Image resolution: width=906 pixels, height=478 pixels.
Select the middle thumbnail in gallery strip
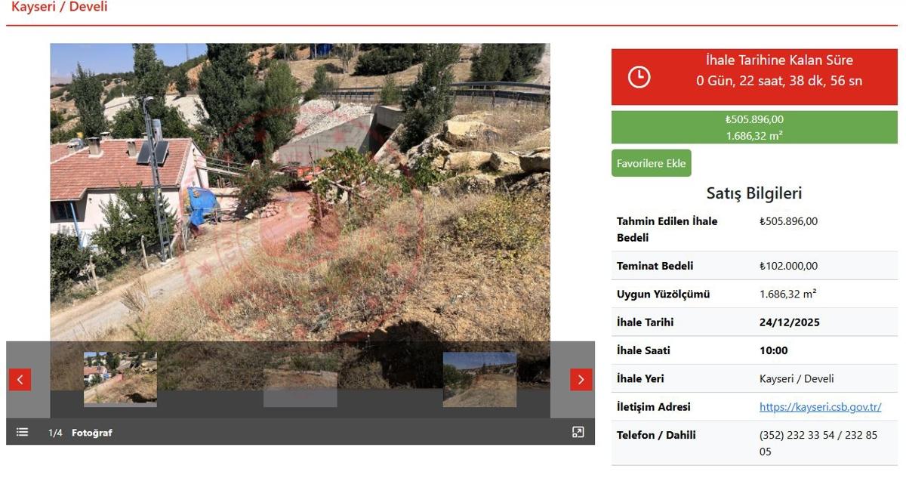300,378
